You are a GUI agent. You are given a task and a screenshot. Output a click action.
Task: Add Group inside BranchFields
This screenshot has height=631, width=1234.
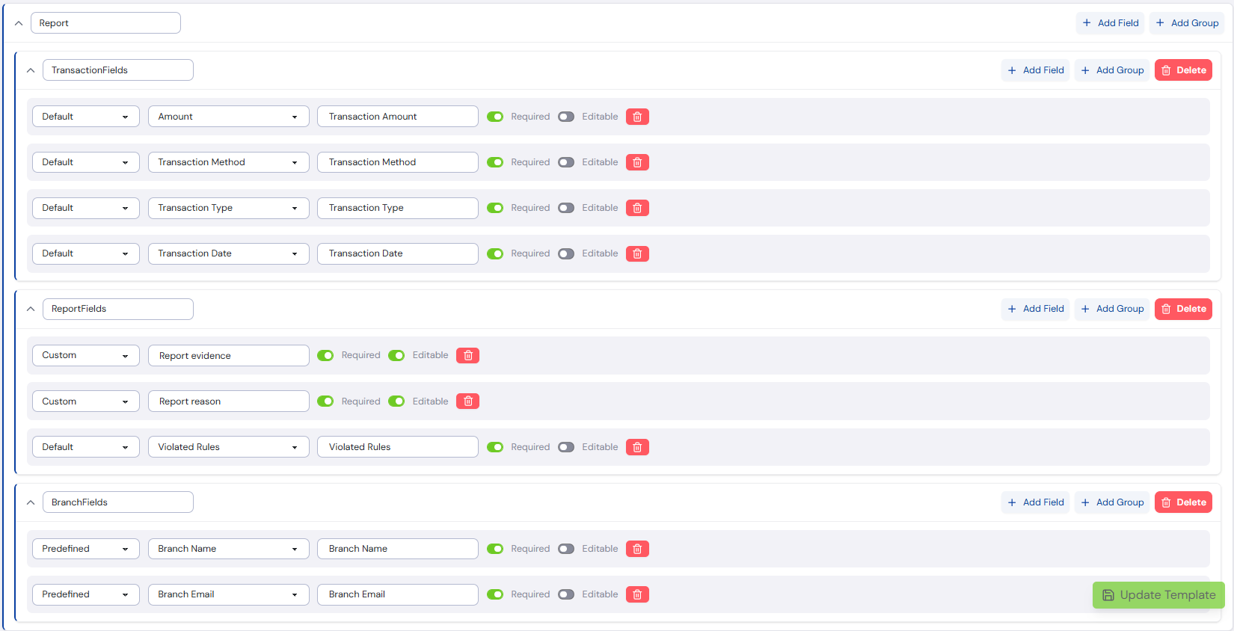click(x=1112, y=502)
